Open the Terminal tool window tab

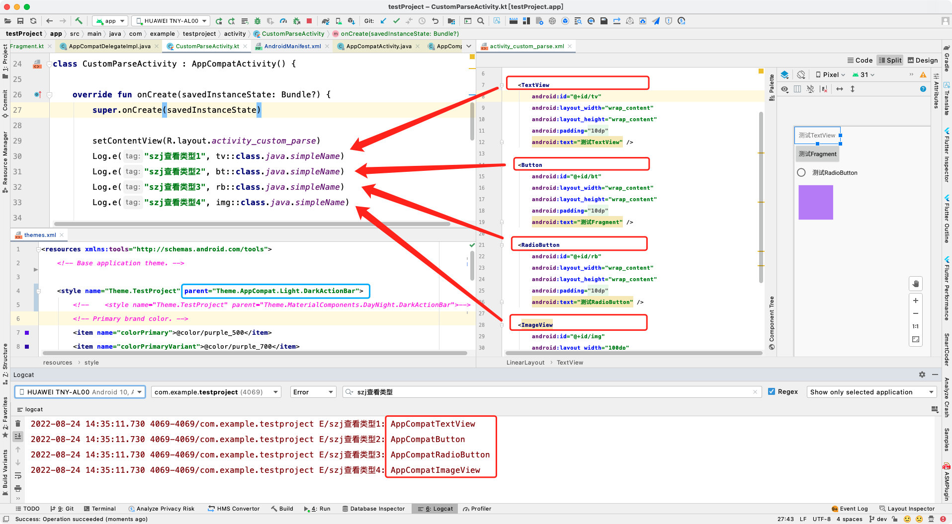[99, 509]
